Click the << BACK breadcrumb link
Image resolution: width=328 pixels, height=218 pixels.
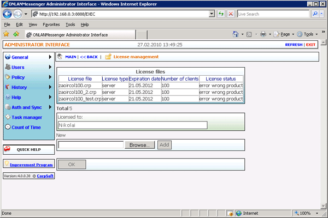pos(89,57)
